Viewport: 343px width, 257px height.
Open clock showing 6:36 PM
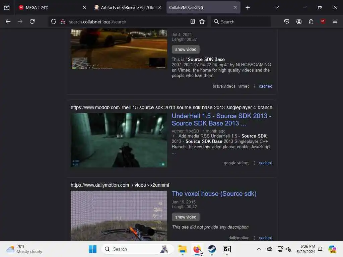305,249
